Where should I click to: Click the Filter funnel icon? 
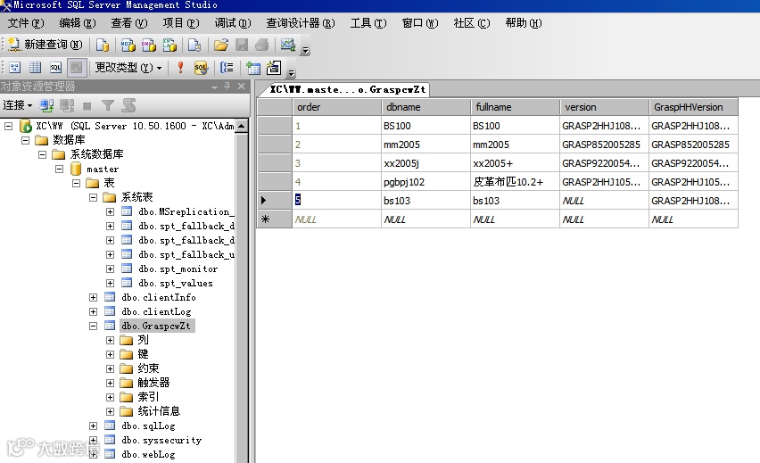pyautogui.click(x=108, y=105)
